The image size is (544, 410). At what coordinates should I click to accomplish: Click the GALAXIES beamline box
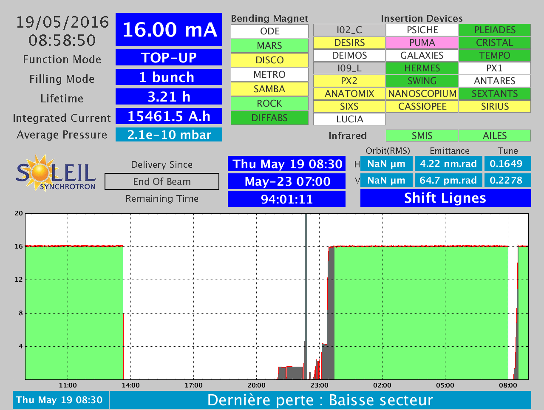tap(422, 55)
